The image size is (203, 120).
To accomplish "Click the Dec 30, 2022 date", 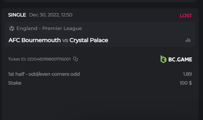I will tap(51, 15).
